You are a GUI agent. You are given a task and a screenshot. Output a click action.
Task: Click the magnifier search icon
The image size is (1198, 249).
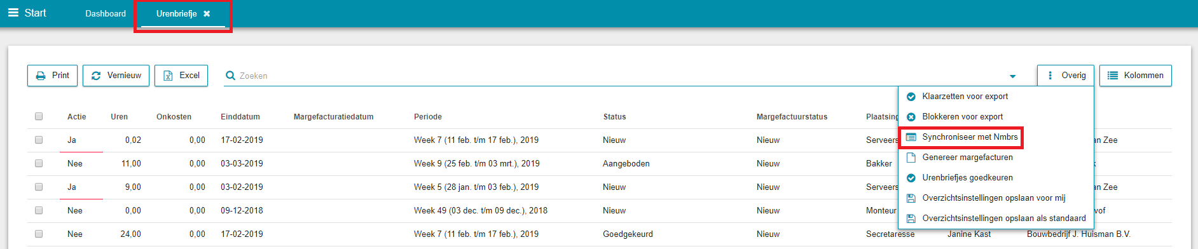231,76
